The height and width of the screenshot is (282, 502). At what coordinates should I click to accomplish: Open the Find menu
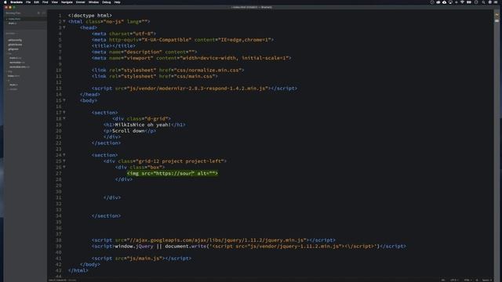tap(45, 2)
